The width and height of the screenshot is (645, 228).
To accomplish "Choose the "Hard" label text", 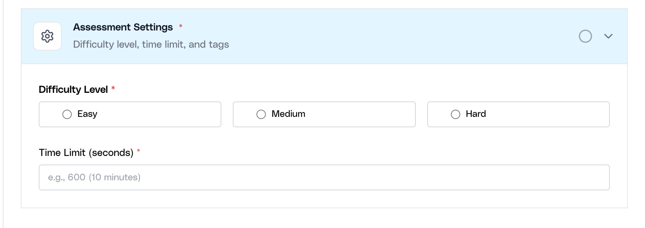I will coord(476,114).
